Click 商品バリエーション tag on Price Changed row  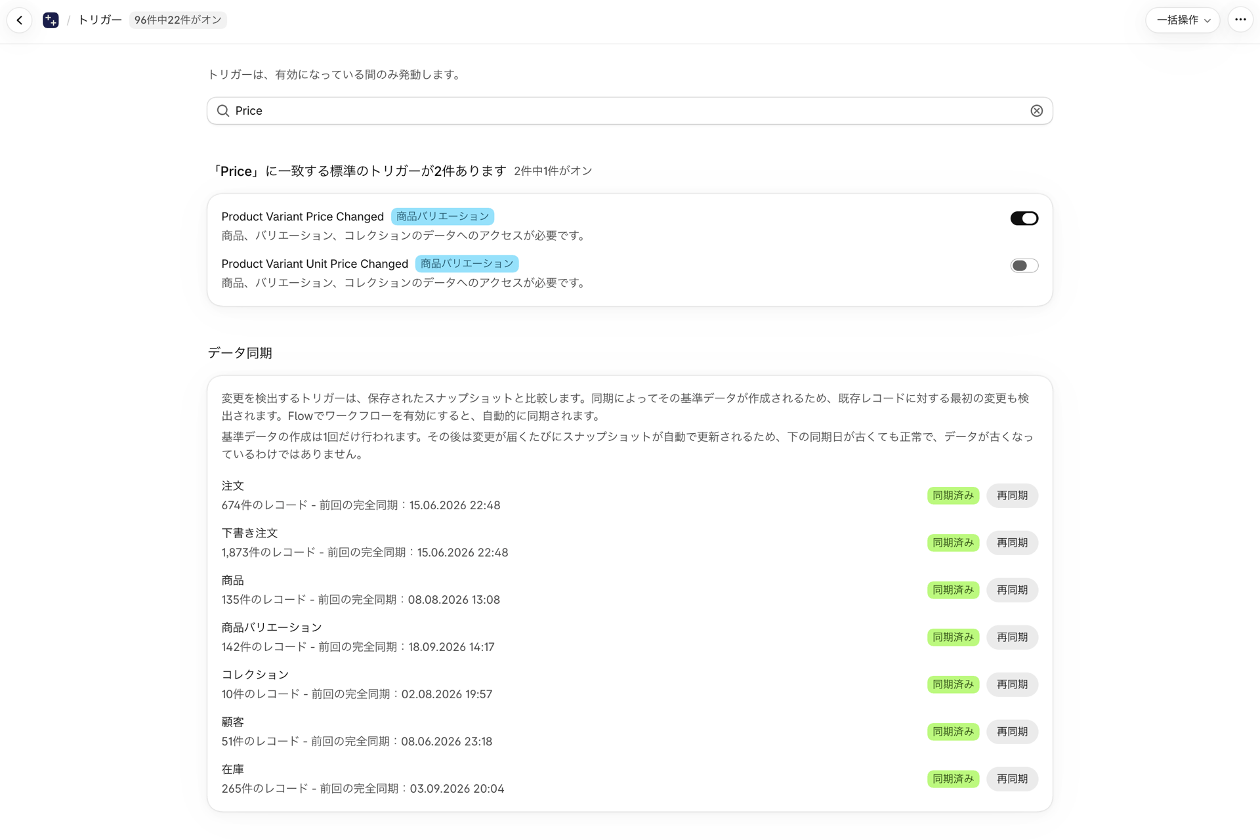coord(442,217)
